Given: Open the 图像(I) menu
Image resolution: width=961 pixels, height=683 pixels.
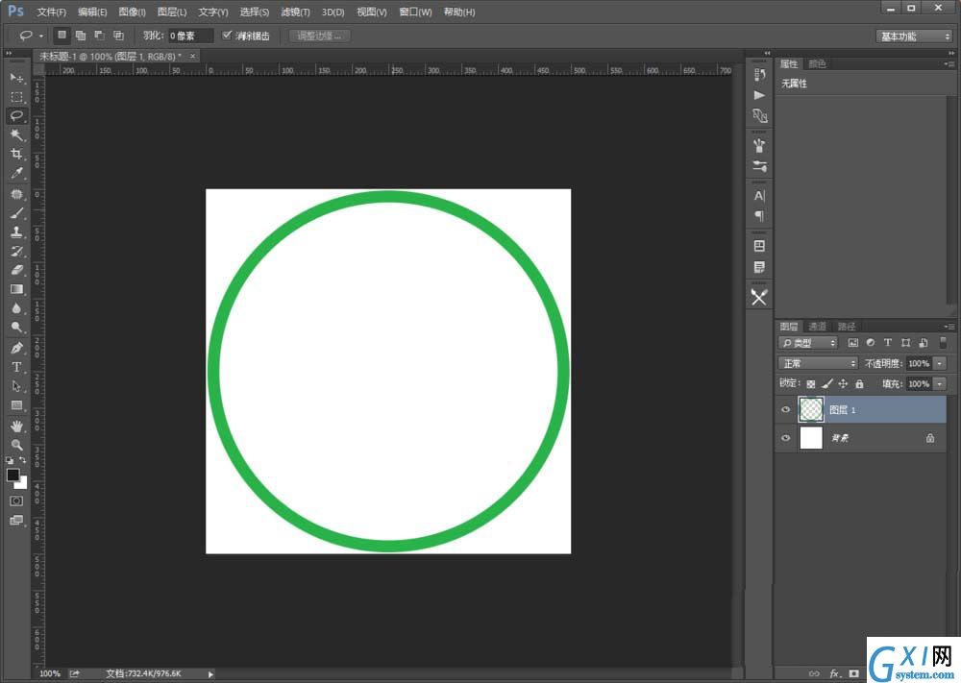Looking at the screenshot, I should tap(132, 12).
